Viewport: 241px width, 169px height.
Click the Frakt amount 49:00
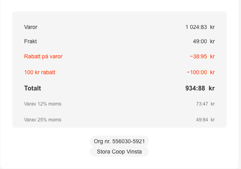(x=200, y=41)
